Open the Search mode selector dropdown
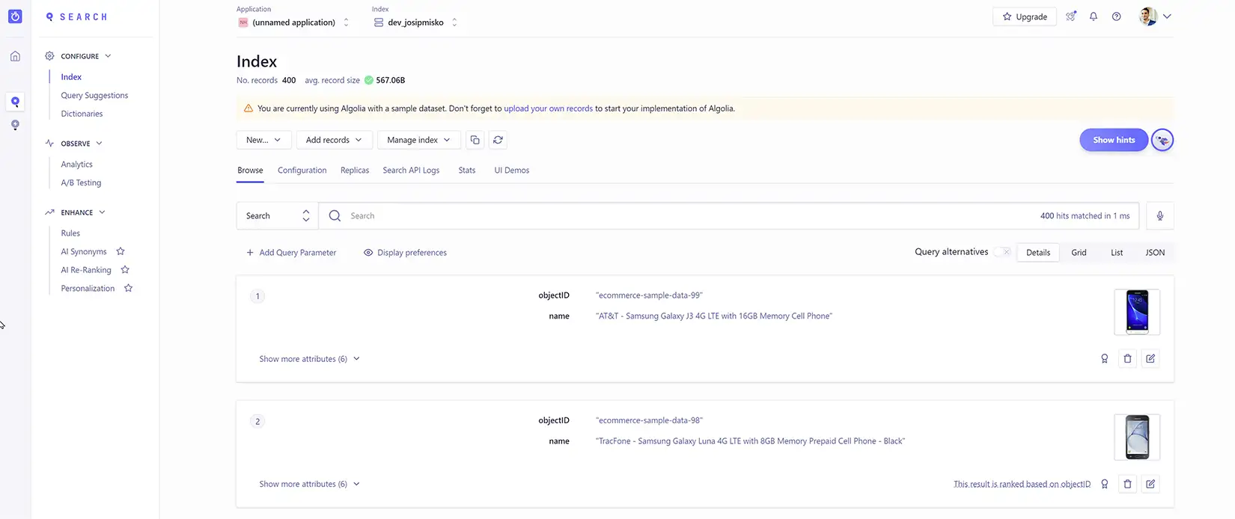 tap(277, 216)
